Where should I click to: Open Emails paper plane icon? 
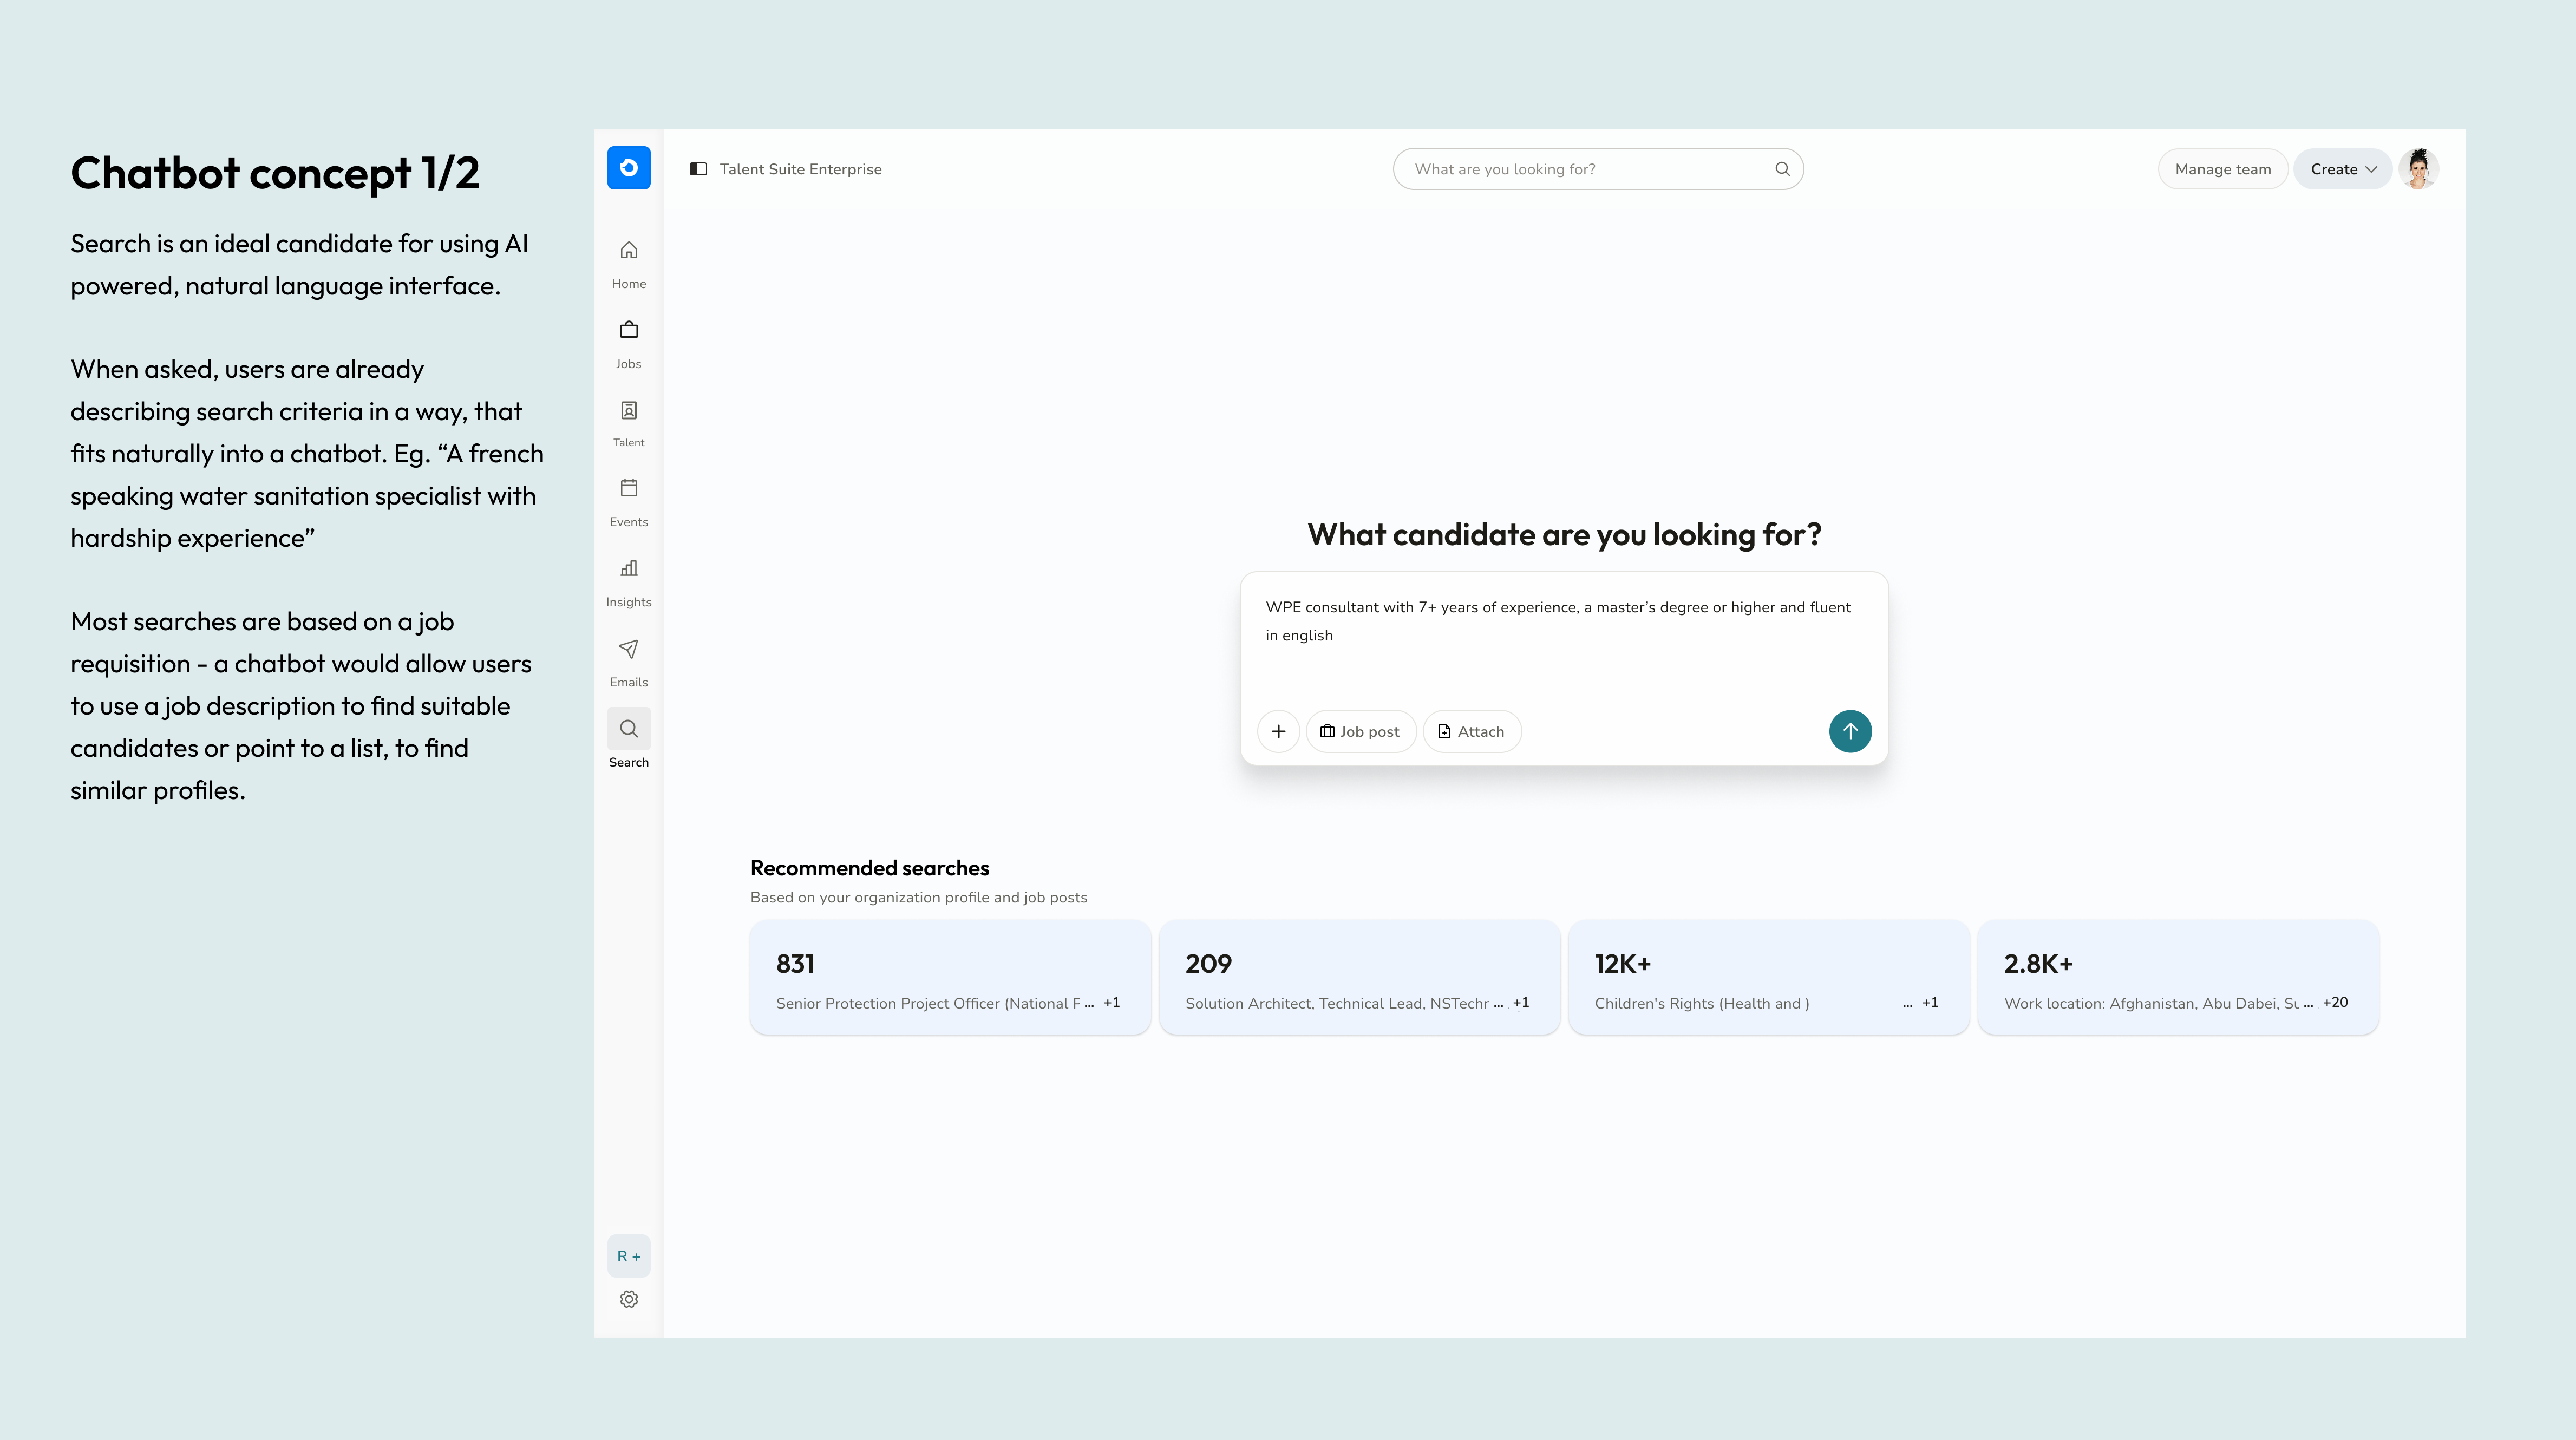(628, 649)
